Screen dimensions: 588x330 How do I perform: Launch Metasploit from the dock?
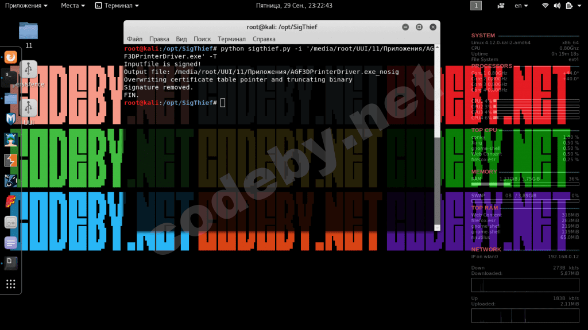click(10, 119)
